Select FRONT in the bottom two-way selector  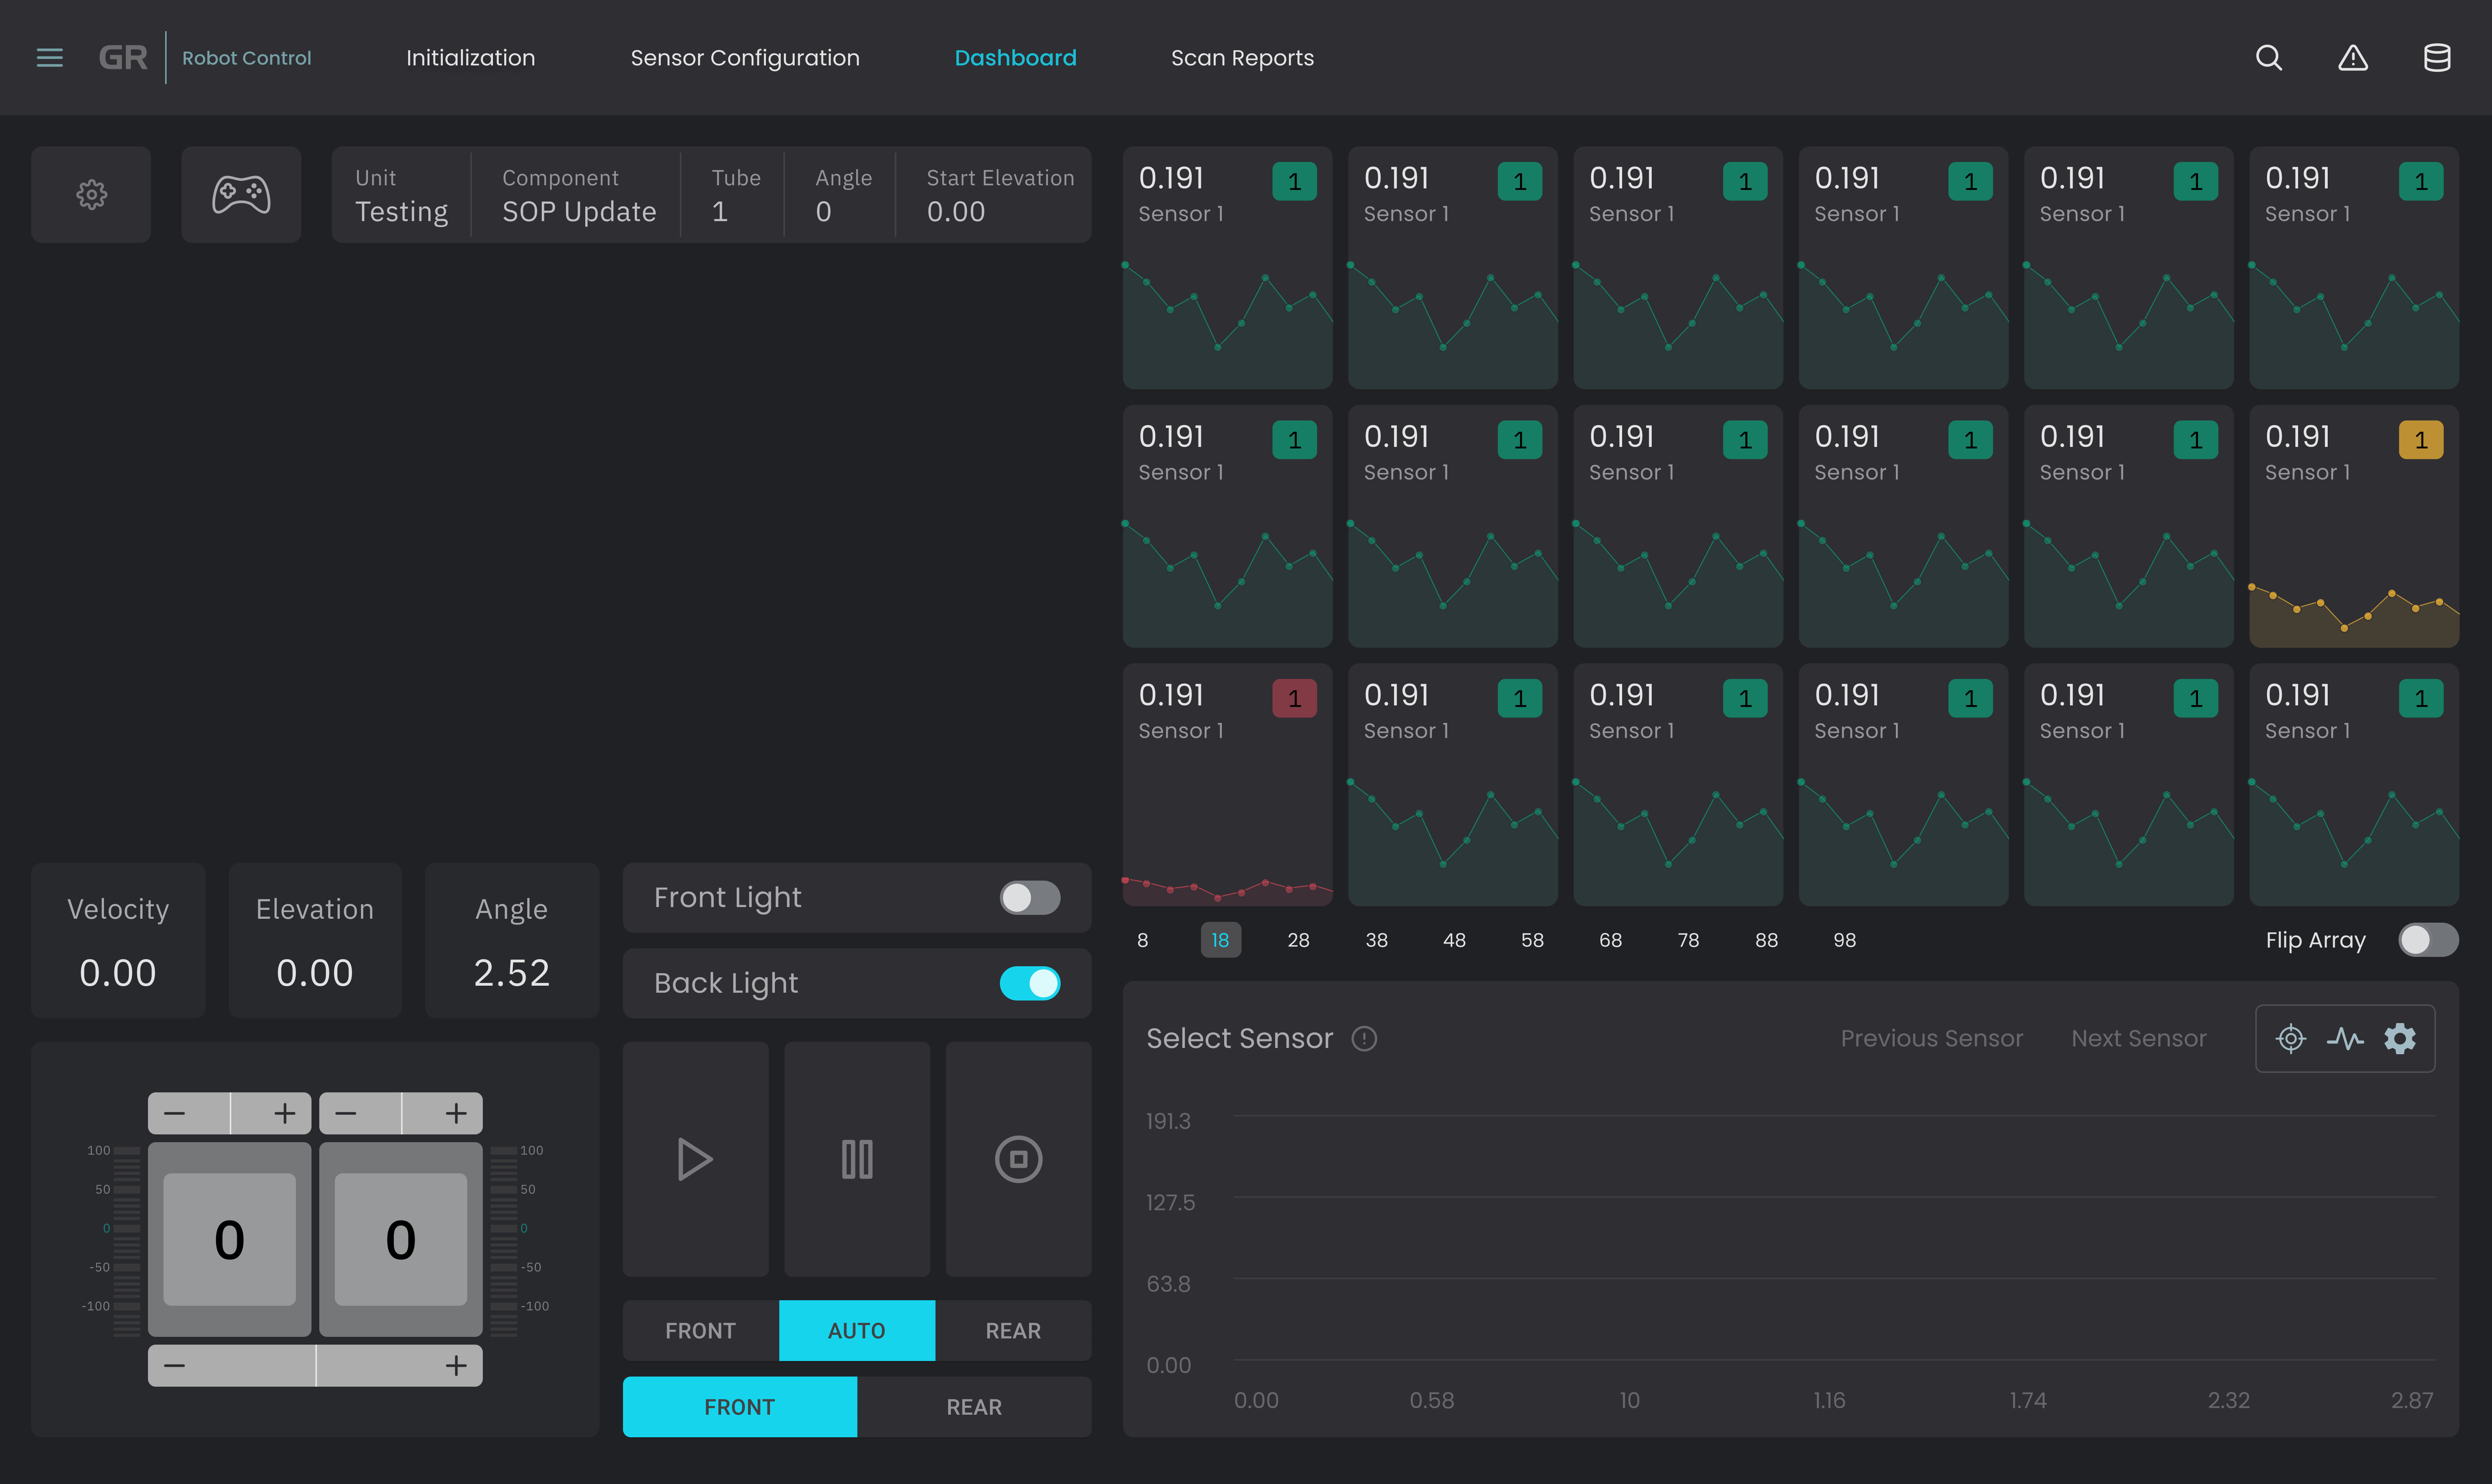[x=739, y=1407]
